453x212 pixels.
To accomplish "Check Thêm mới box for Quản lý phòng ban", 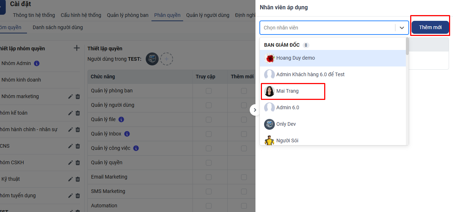I will (x=244, y=91).
